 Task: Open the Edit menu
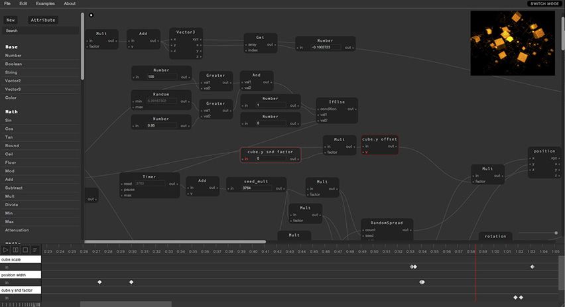23,3
